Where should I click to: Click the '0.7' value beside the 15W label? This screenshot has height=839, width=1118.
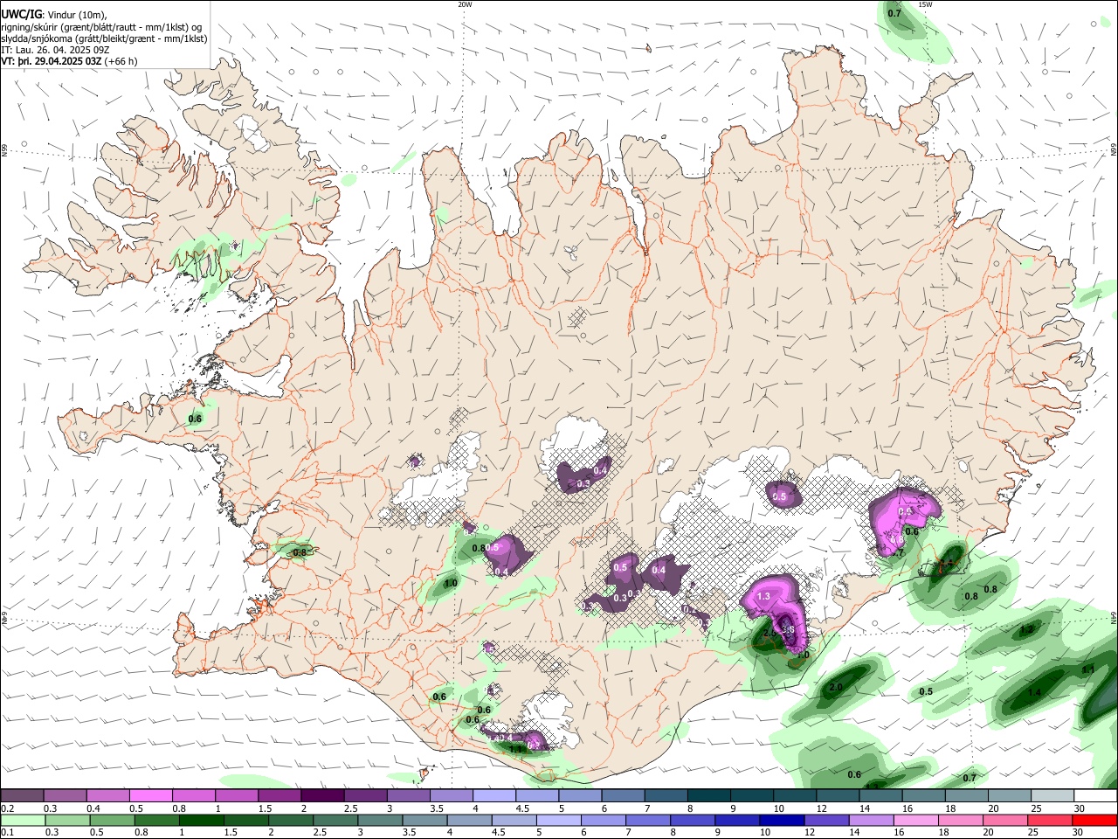(894, 13)
